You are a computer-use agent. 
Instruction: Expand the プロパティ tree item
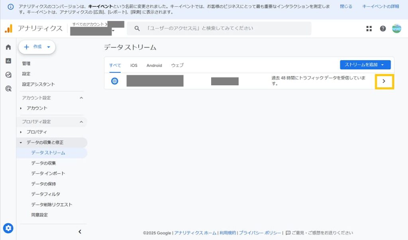pyautogui.click(x=21, y=132)
